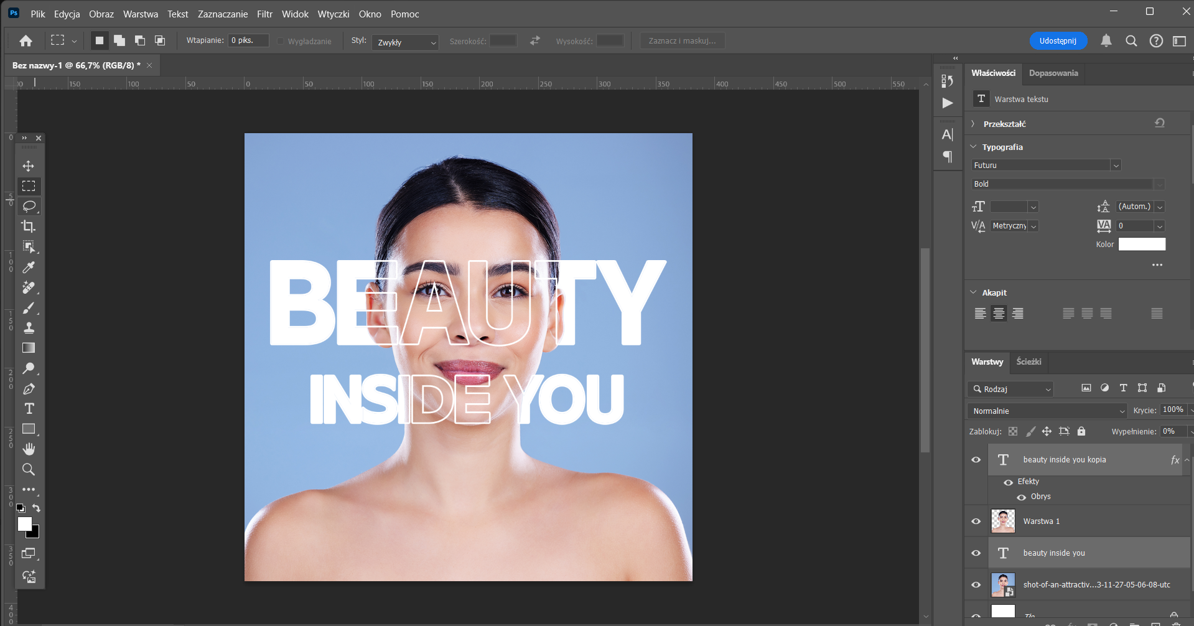Choose Subtract from selection mode
Viewport: 1194px width, 626px height.
pyautogui.click(x=140, y=40)
